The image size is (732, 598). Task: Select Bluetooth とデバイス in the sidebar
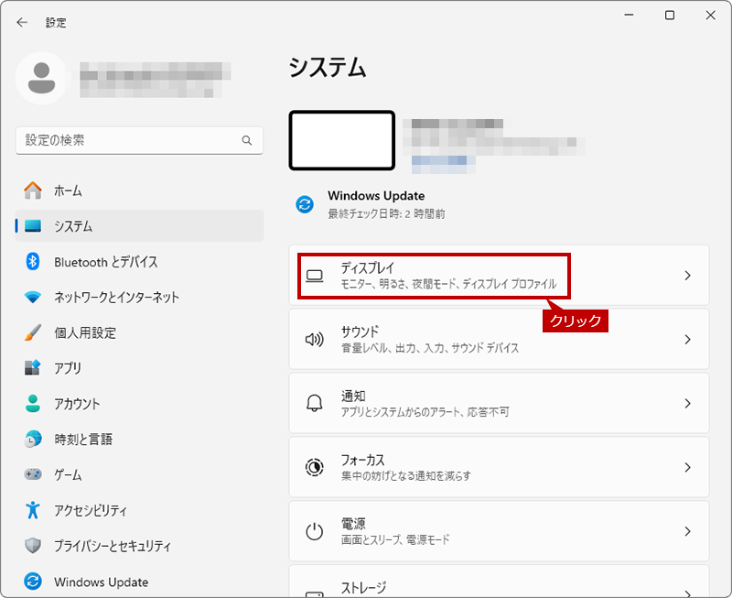(x=140, y=262)
